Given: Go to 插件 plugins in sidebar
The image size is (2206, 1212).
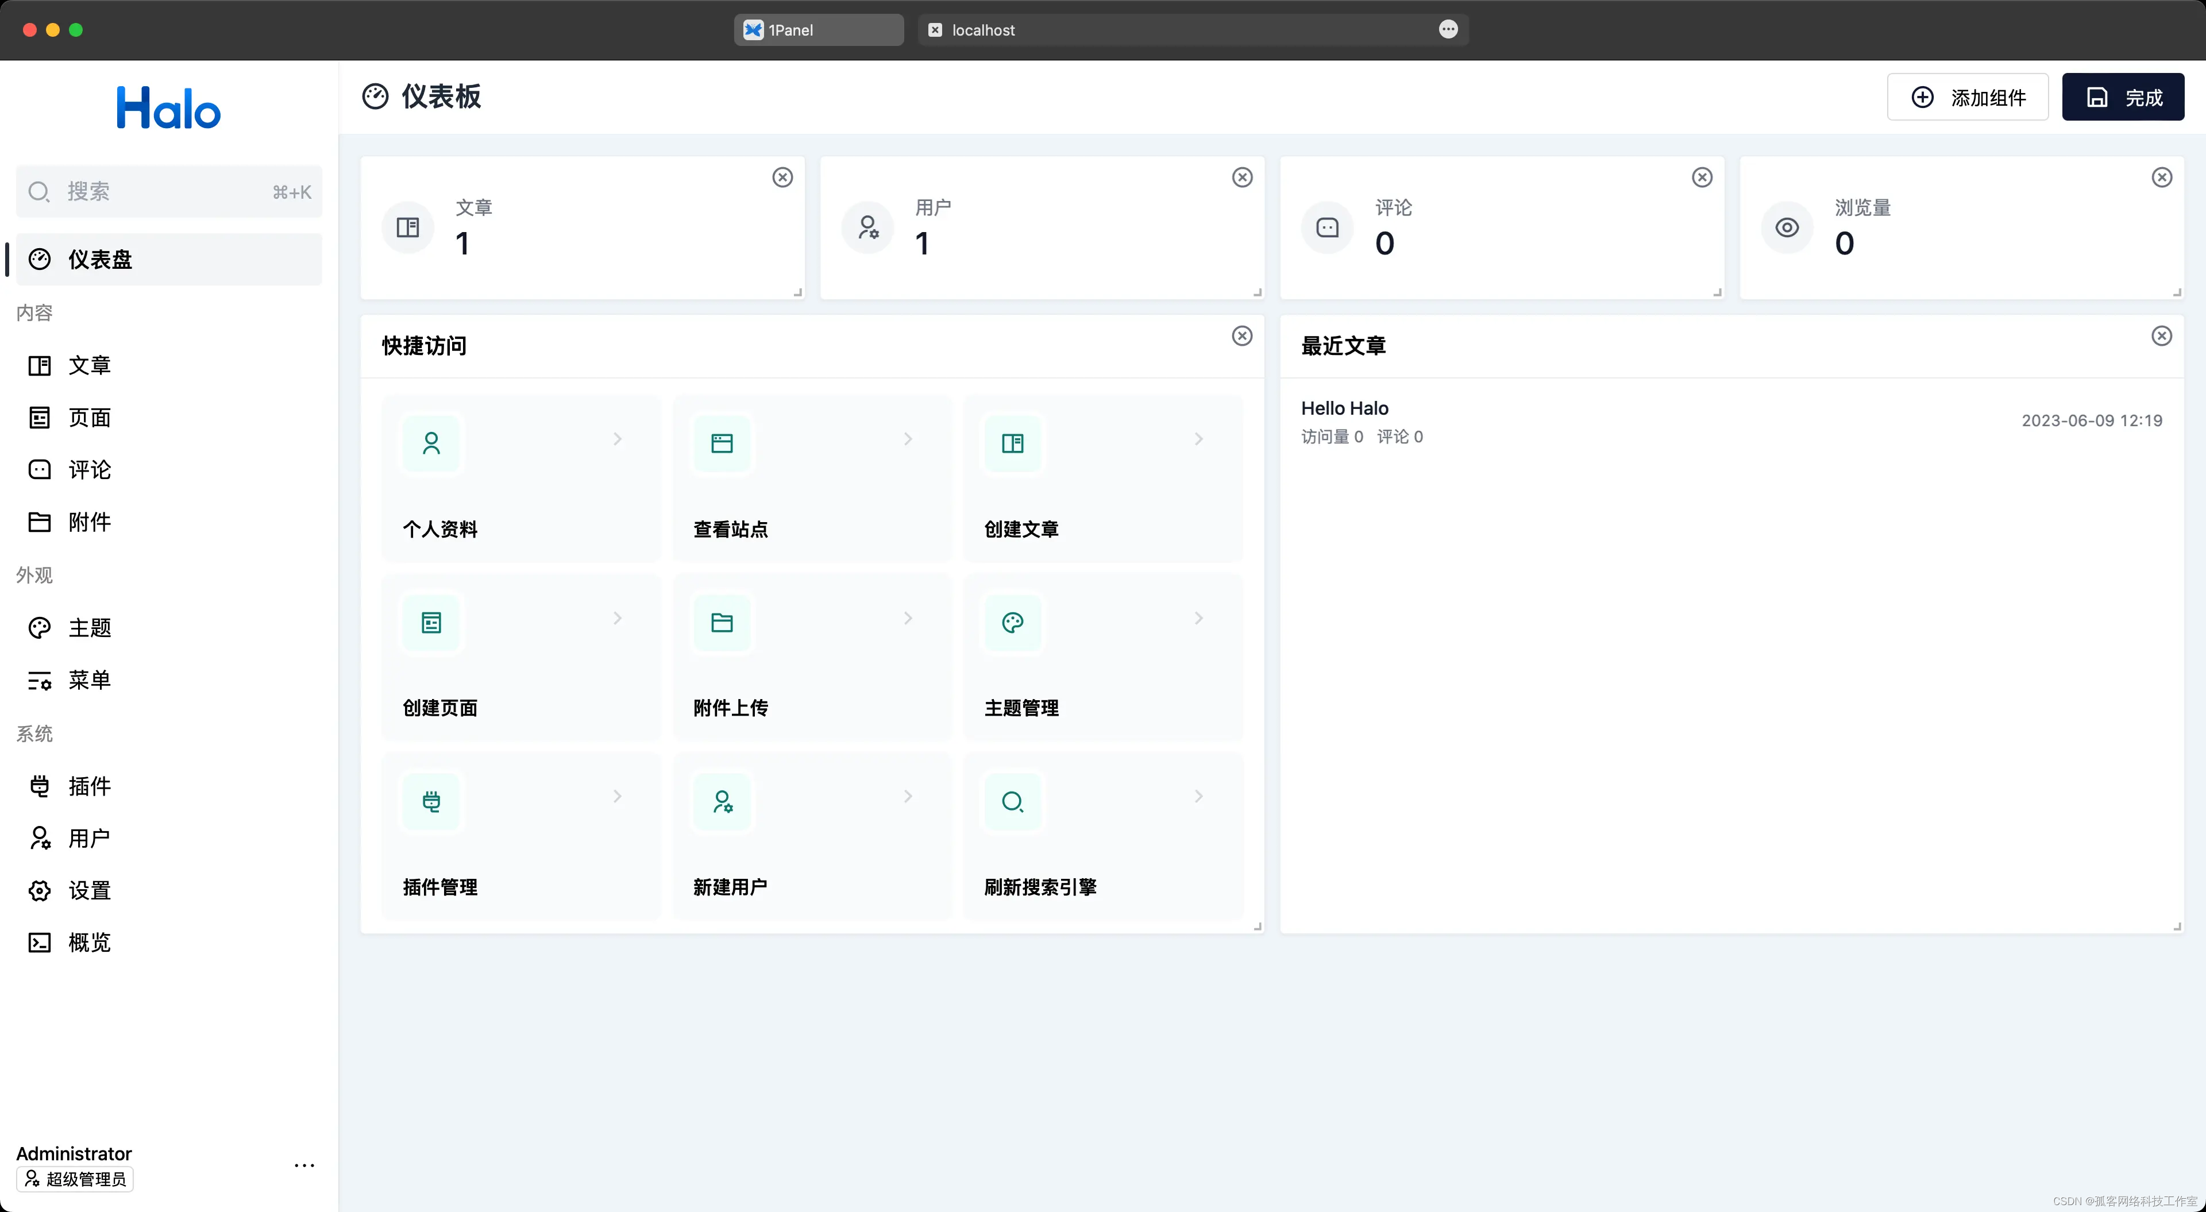Looking at the screenshot, I should [89, 786].
